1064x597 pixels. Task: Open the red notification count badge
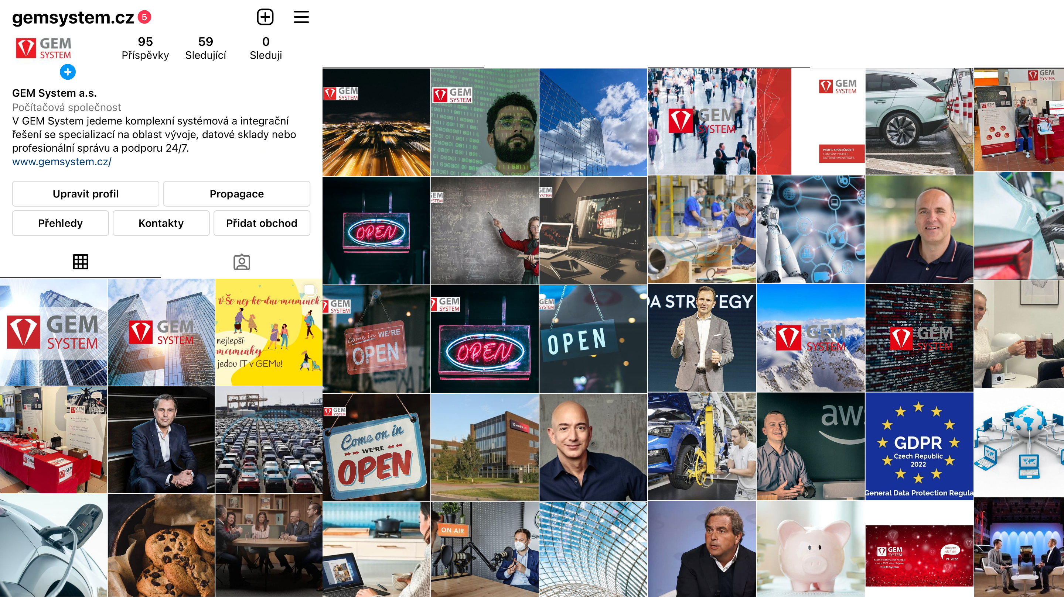[144, 17]
